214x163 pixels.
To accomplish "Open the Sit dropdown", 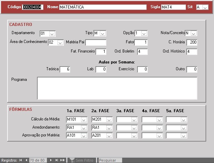I will tap(205, 7).
